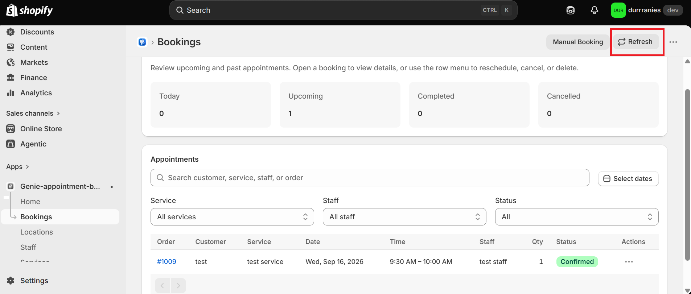Click the Shopify logo

[29, 10]
